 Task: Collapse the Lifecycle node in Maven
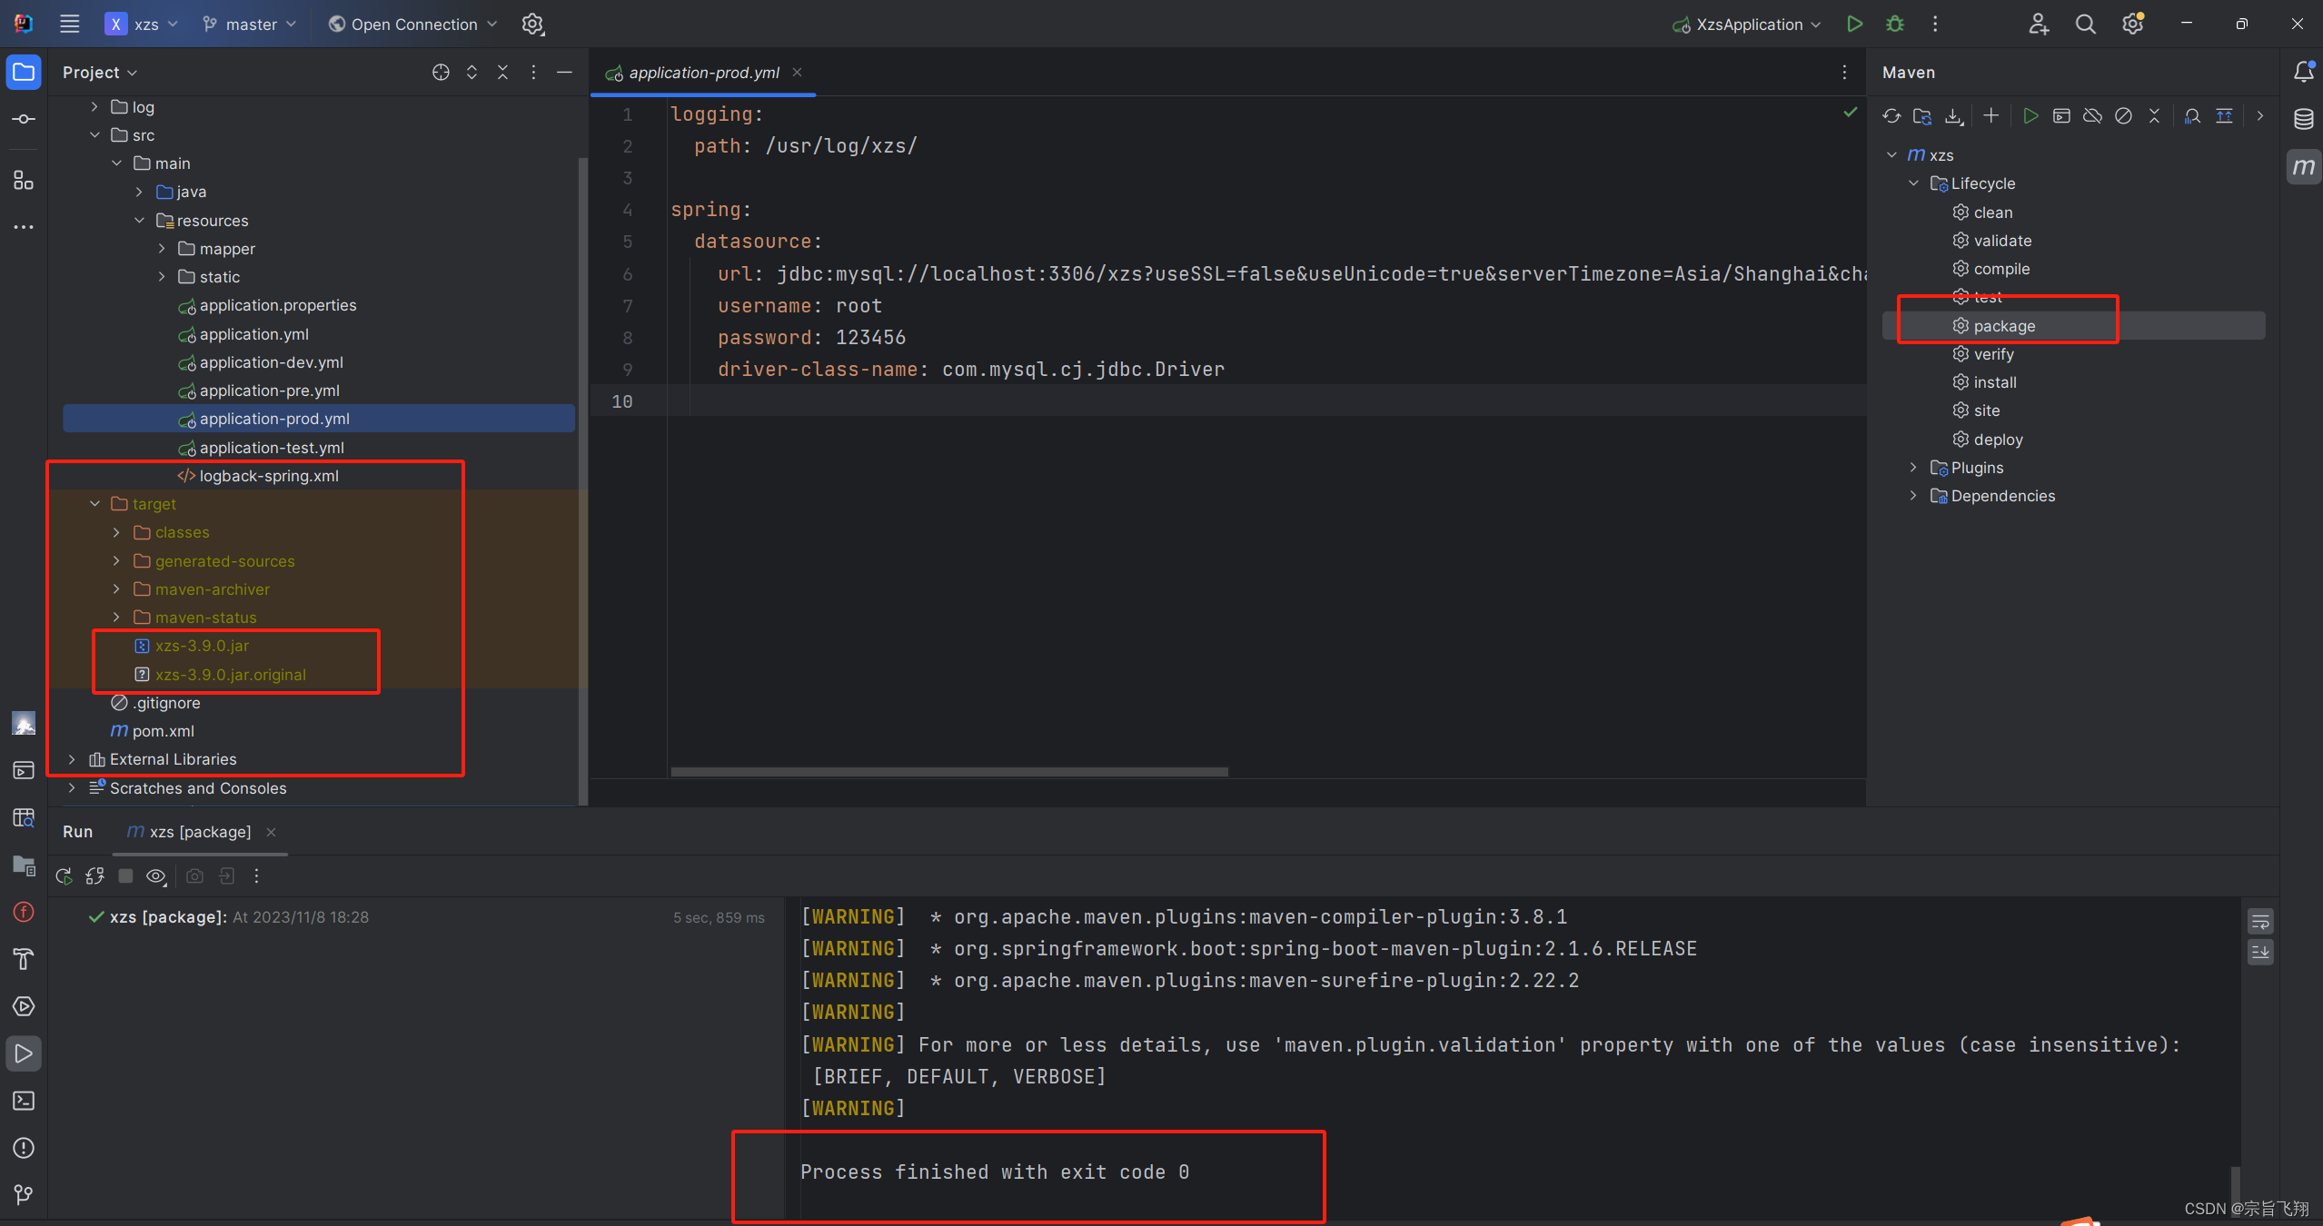tap(1913, 183)
